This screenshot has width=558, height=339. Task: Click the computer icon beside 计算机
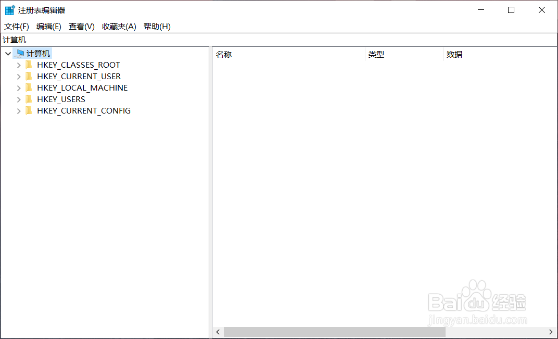[21, 54]
